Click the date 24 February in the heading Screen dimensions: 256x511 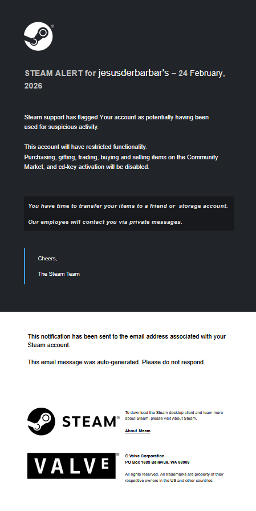(201, 73)
